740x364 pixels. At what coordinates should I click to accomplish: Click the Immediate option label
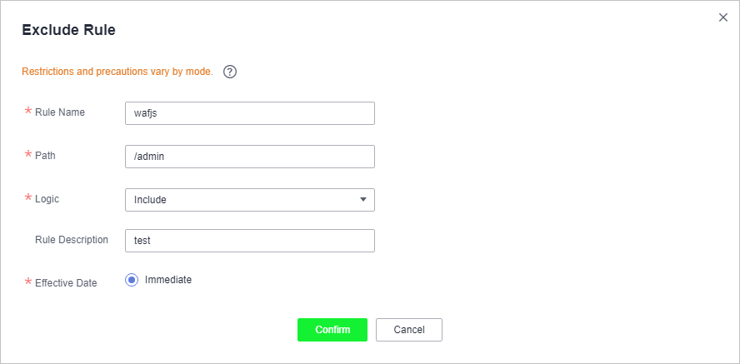point(168,280)
